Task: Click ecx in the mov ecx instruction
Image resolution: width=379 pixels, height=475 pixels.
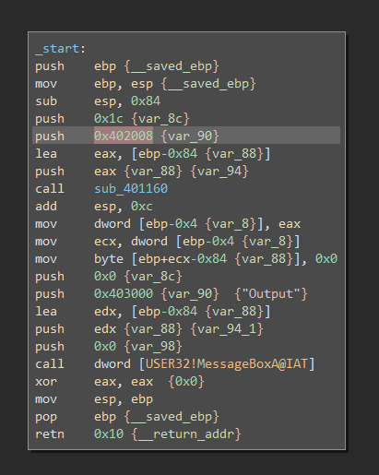Action: (x=105, y=241)
